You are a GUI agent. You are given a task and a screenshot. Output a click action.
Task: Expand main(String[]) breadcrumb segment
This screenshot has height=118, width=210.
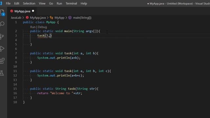click(x=82, y=18)
